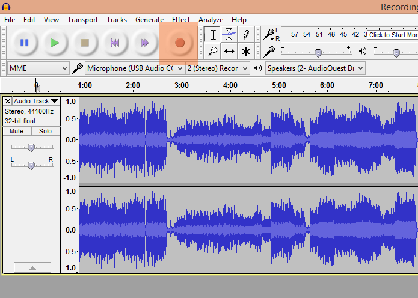
Task: Select the Selection (I-beam) tool
Action: coord(213,35)
